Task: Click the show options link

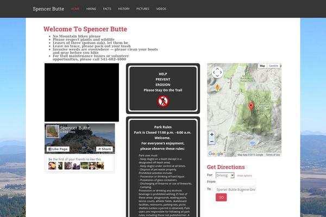Action: (244, 175)
